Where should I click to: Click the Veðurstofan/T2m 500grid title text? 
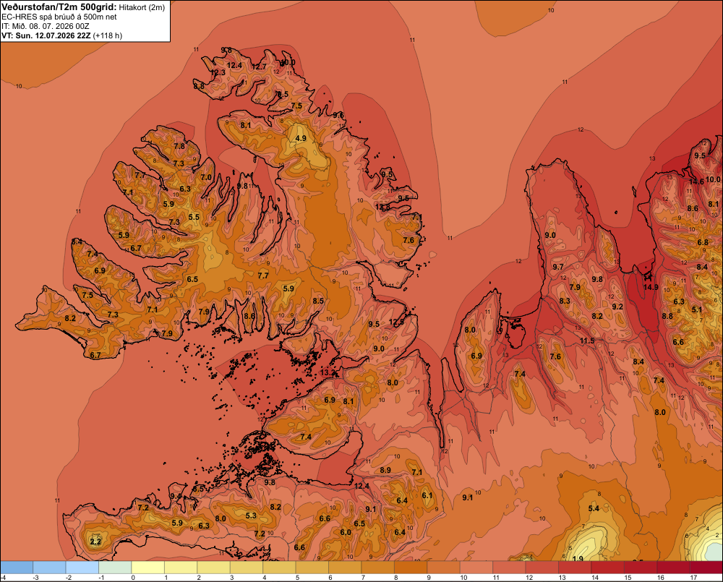(59, 7)
